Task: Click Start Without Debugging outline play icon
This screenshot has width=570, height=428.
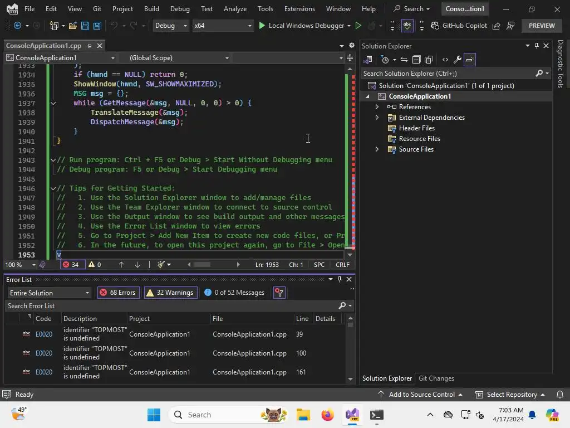Action: coord(358,26)
